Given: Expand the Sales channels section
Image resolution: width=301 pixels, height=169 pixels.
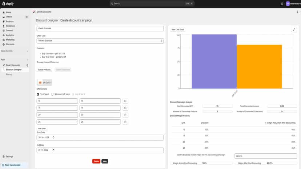Looking at the screenshot, I should [28, 51].
